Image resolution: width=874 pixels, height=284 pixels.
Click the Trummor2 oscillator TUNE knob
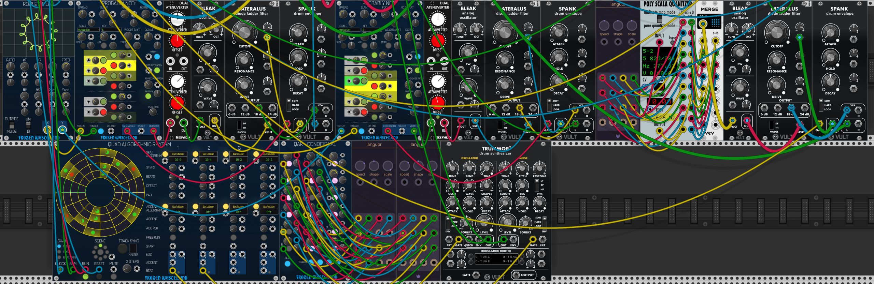[x=452, y=168]
